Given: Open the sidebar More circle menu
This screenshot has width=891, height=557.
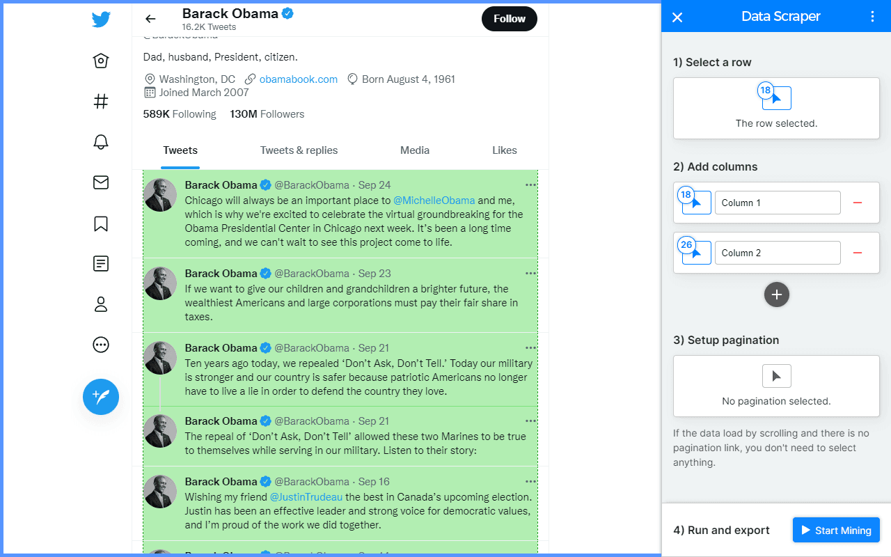Looking at the screenshot, I should [x=101, y=345].
